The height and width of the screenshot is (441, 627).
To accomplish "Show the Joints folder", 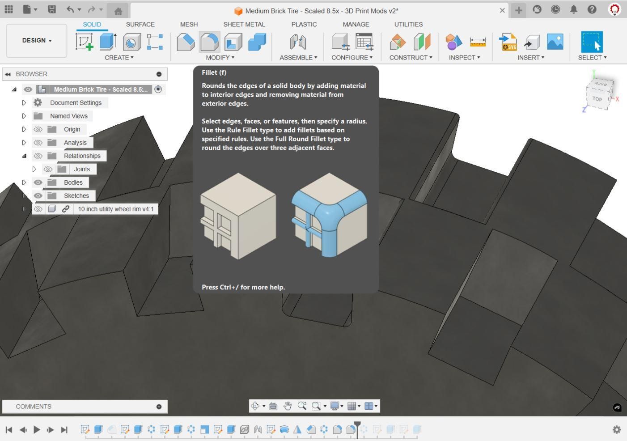I will coord(48,169).
